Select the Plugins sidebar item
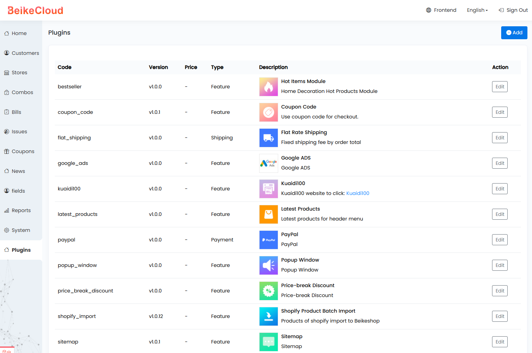Image resolution: width=532 pixels, height=353 pixels. (x=21, y=250)
